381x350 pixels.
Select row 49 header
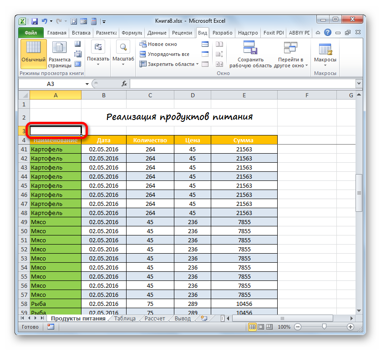tap(24, 222)
